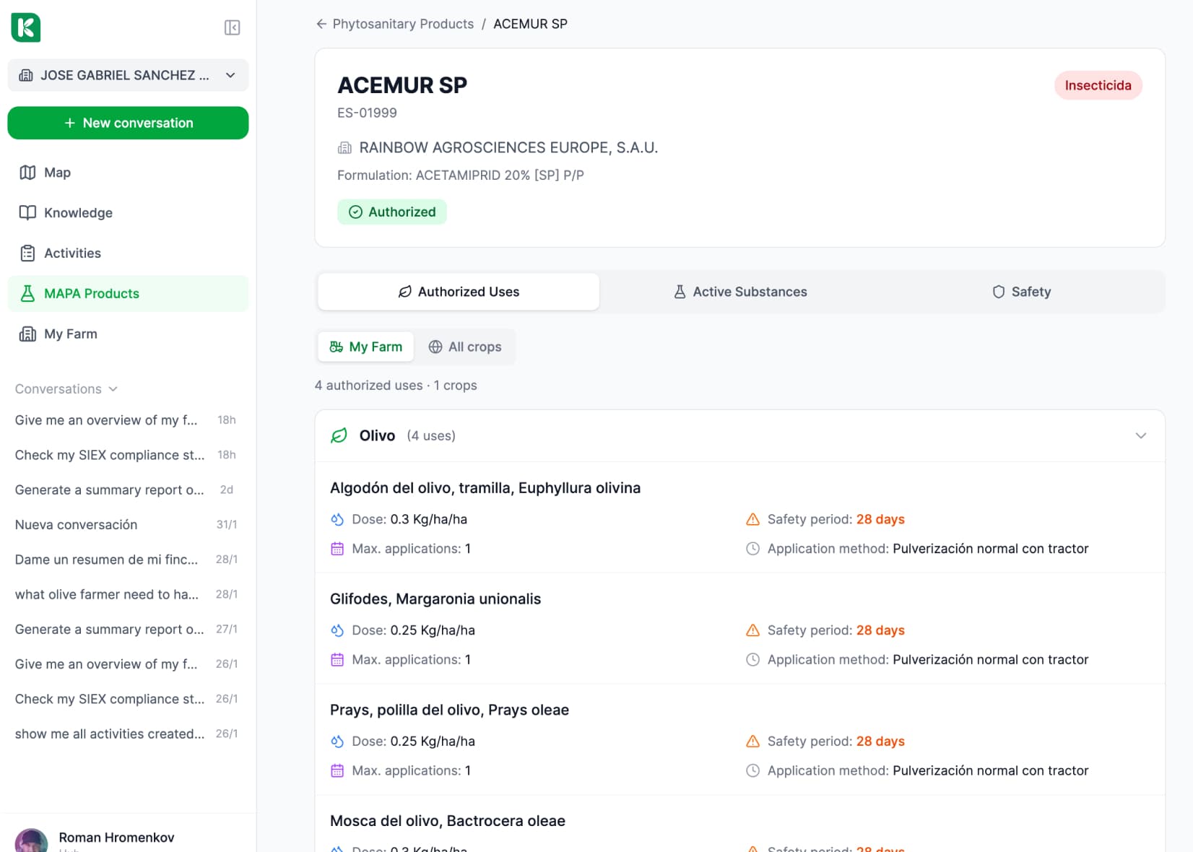Open conversation 'Check my SIEX compliance st...'
1193x852 pixels.
coord(110,455)
